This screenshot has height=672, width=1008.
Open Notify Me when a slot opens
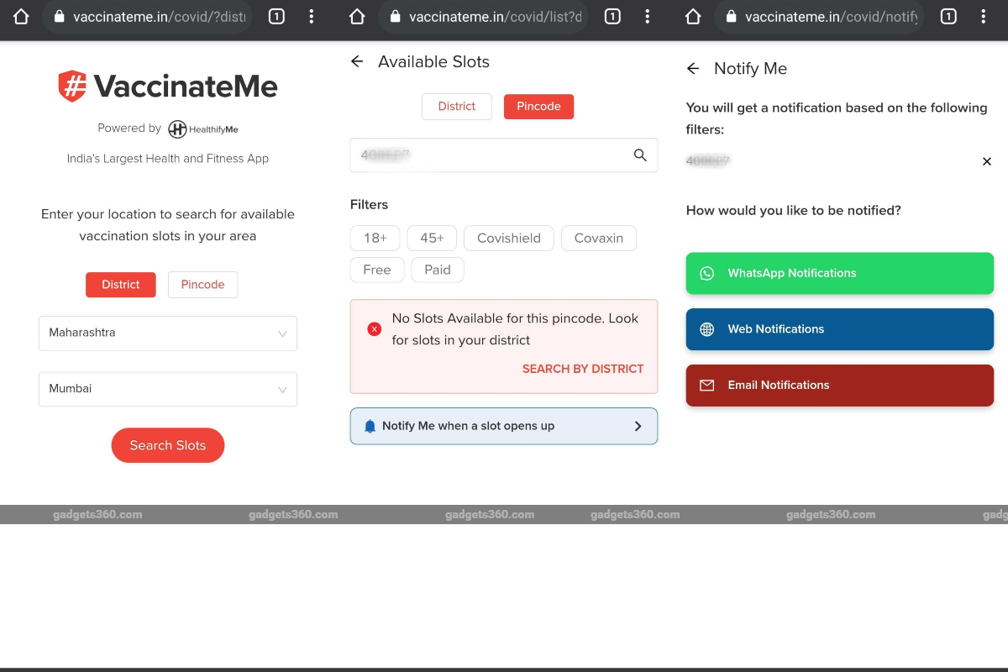coord(504,426)
